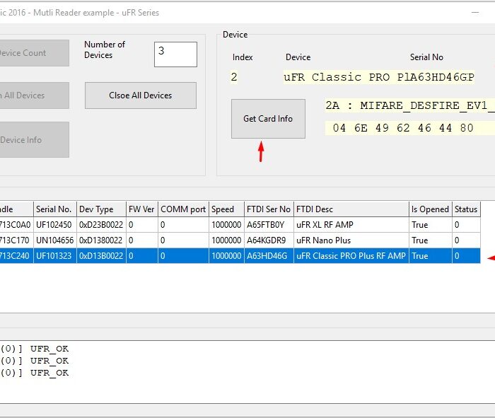Click FTDI serial A65FTB0Y cell
This screenshot has width=495, height=418.
coord(269,225)
